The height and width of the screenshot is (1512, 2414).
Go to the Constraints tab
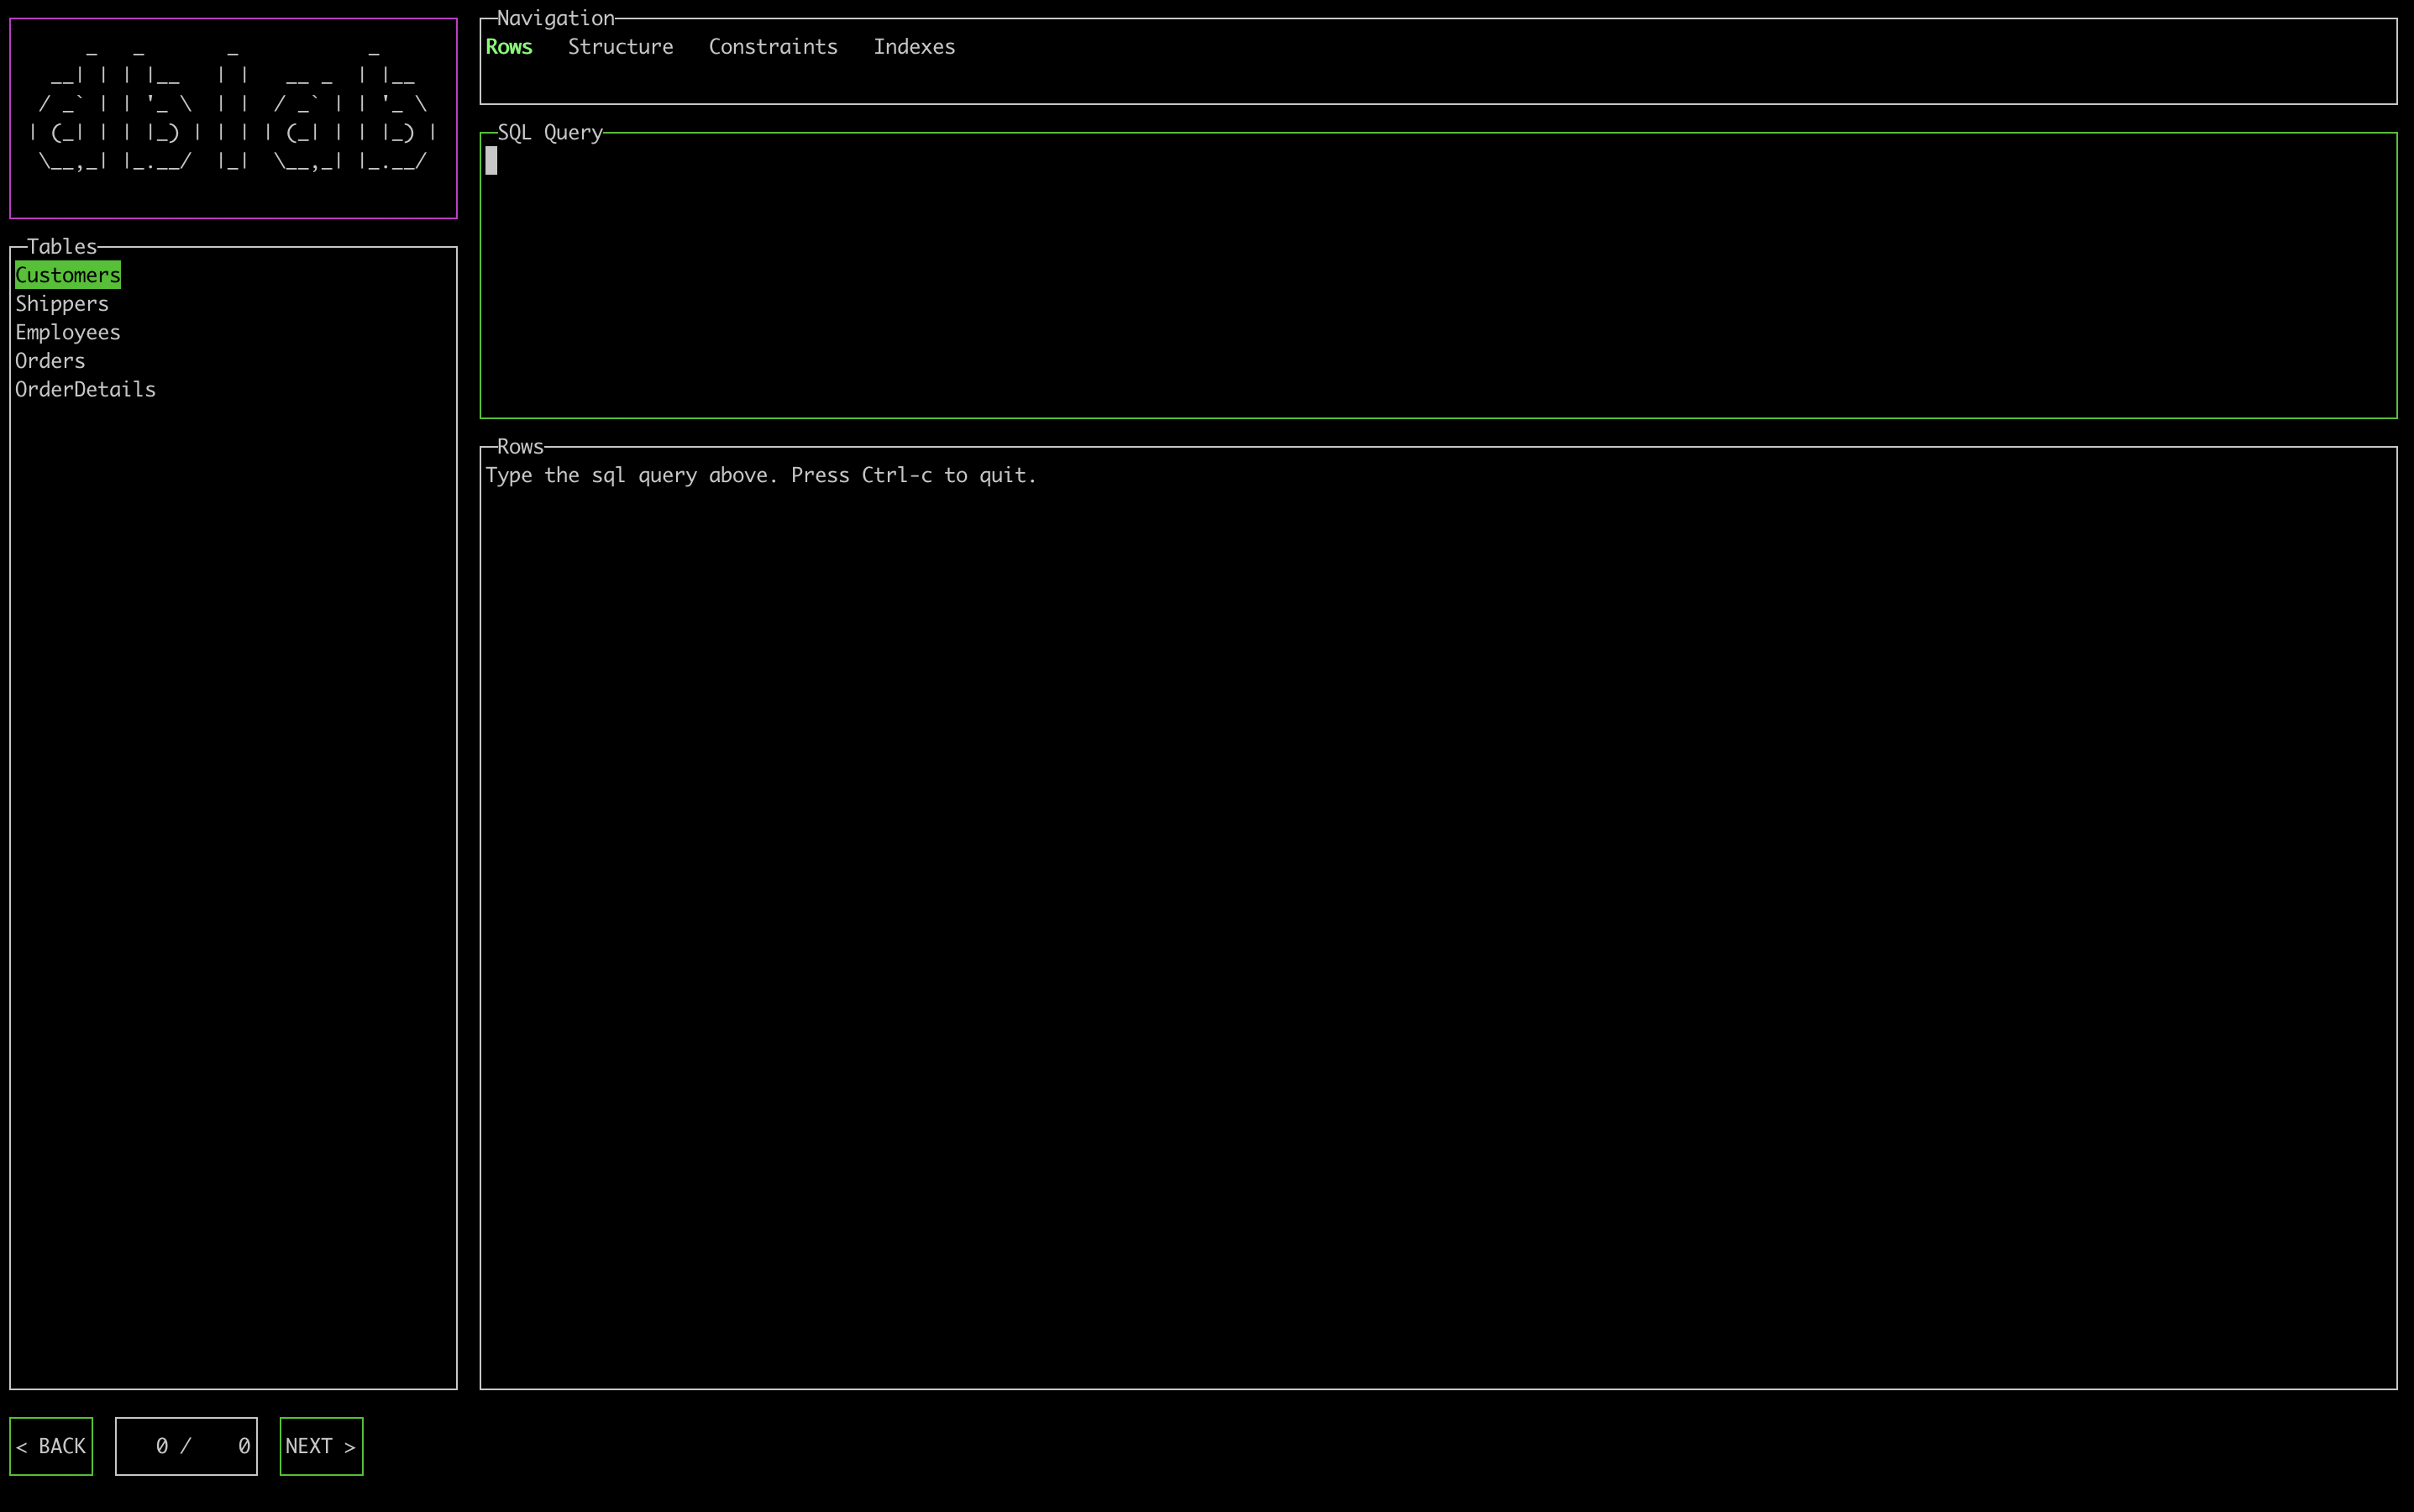(x=772, y=47)
